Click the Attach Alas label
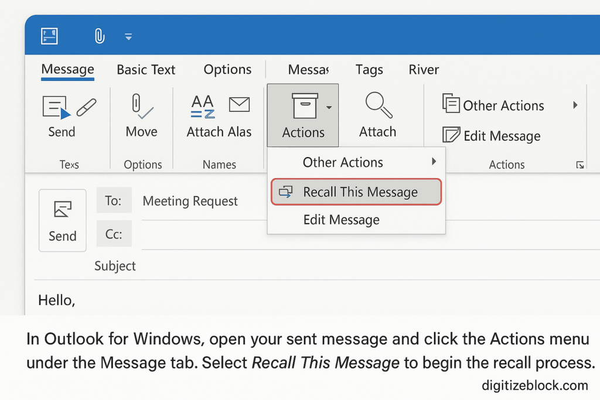This screenshot has width=600, height=400. 219,132
